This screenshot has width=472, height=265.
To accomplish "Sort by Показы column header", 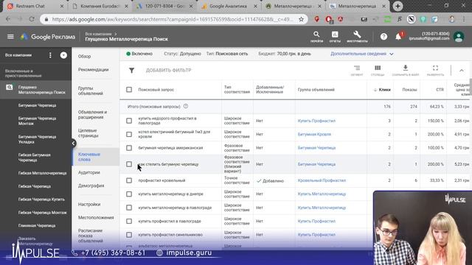I will click(409, 90).
